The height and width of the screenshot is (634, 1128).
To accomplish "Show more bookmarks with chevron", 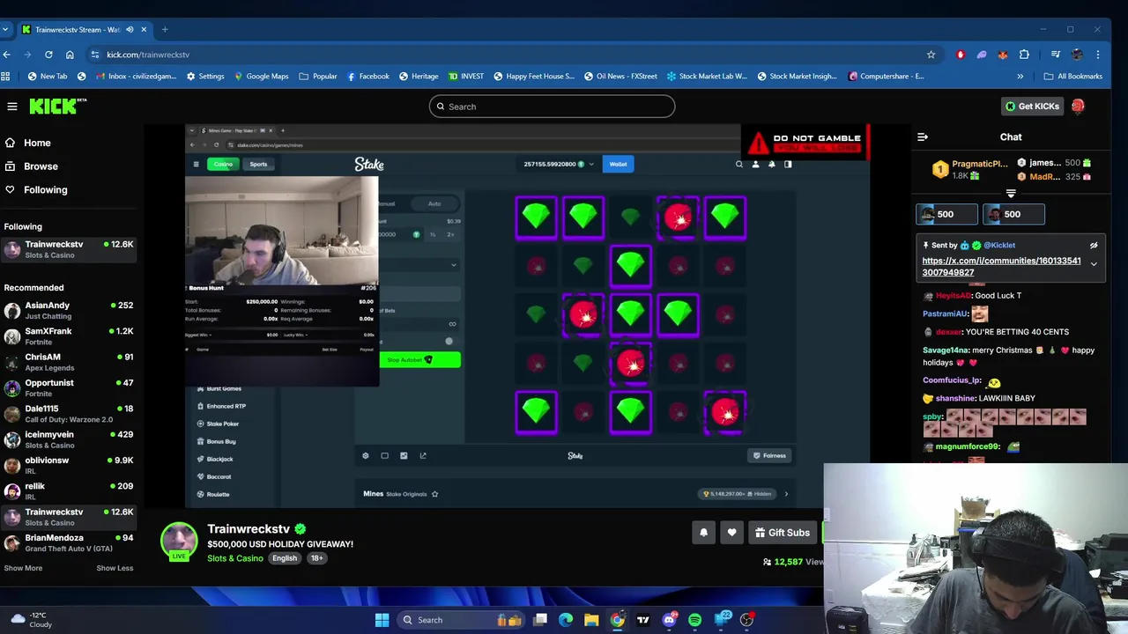I will [x=1020, y=77].
